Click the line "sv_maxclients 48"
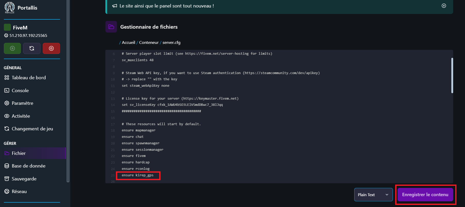 pos(138,60)
